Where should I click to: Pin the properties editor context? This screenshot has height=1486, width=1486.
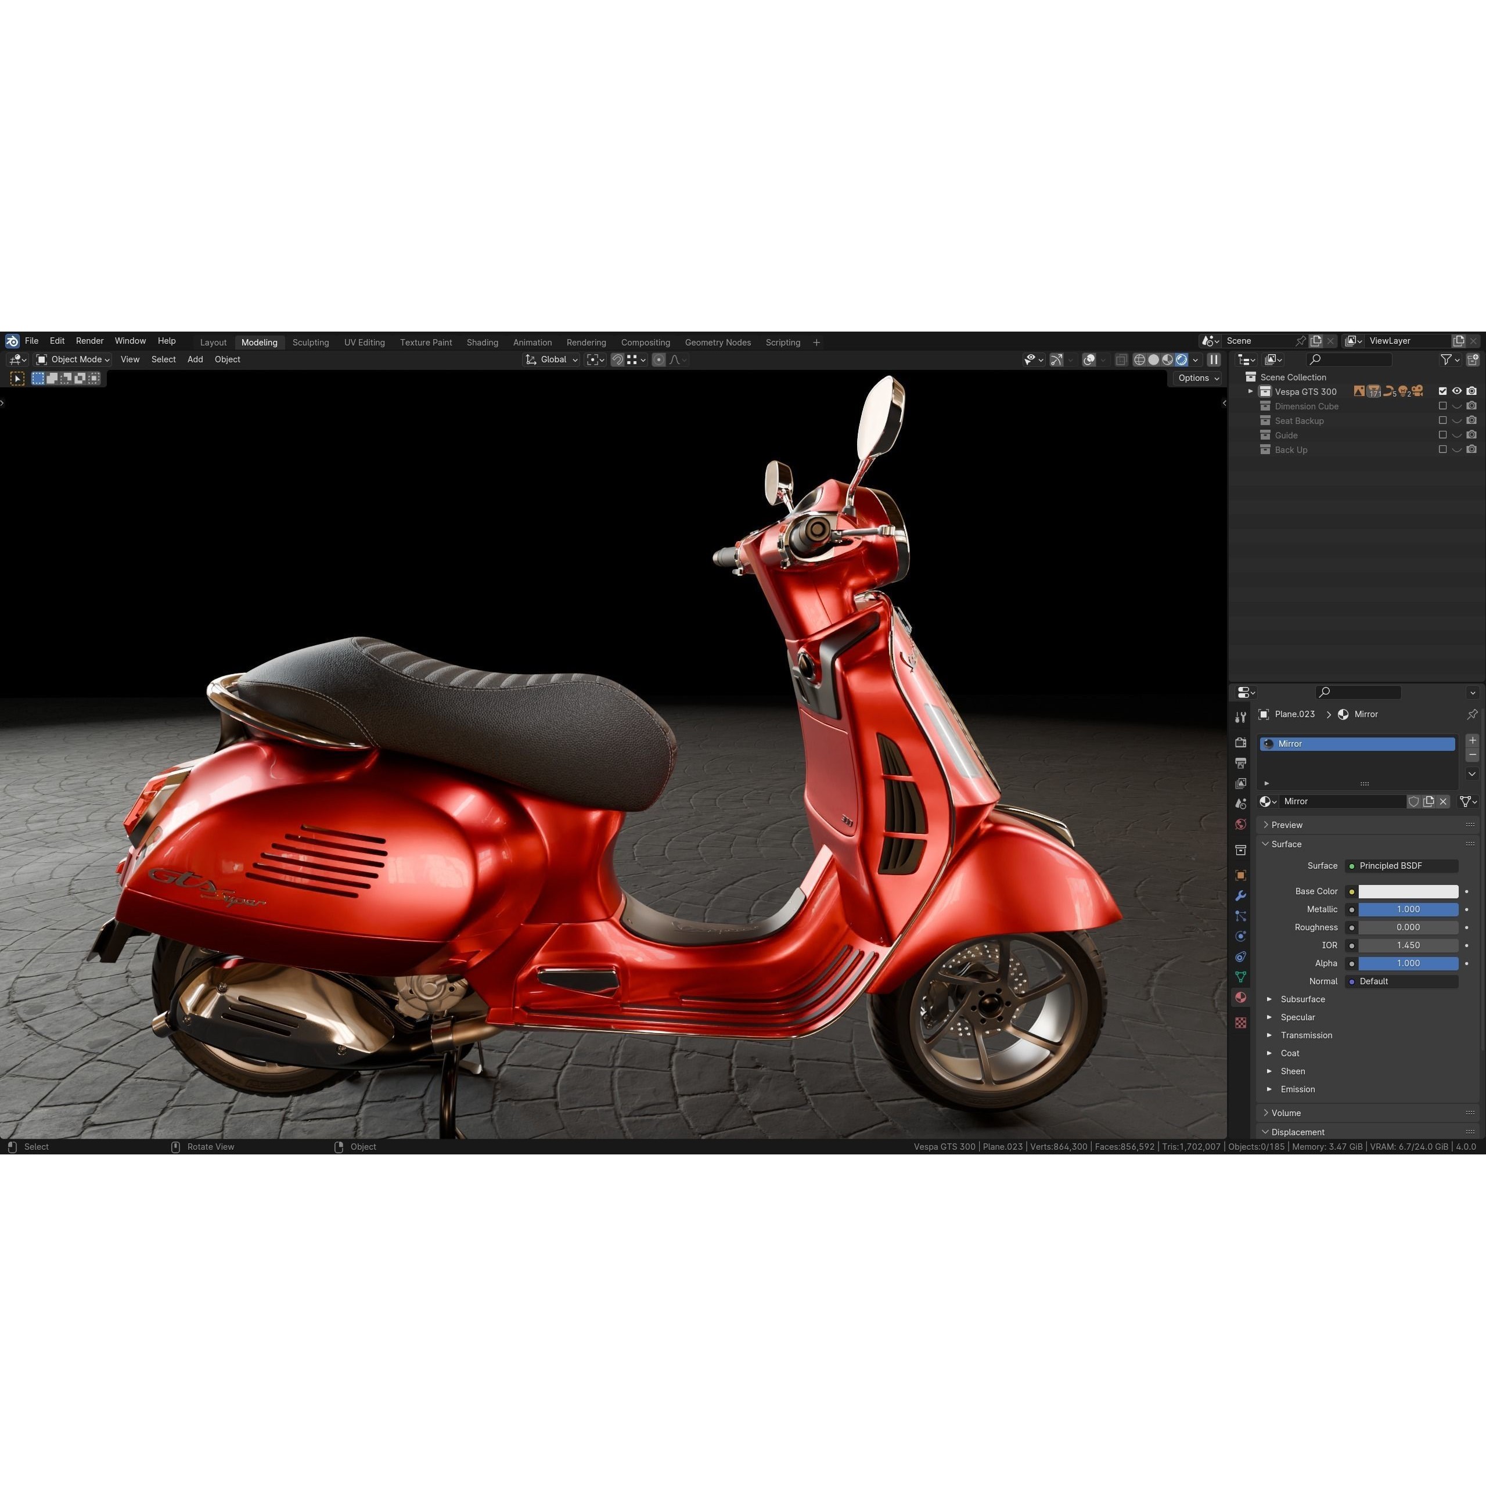pyautogui.click(x=1472, y=714)
